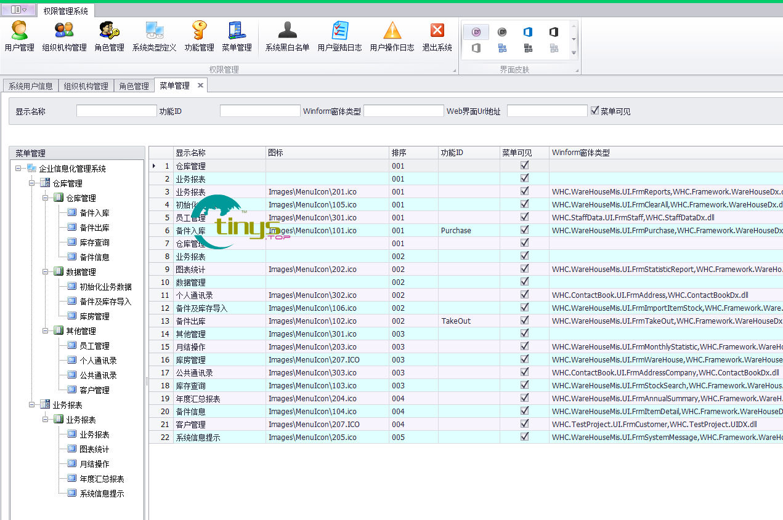Viewport: 783px width, 520px height.
Task: Open the application menu button
Action: coord(18,10)
